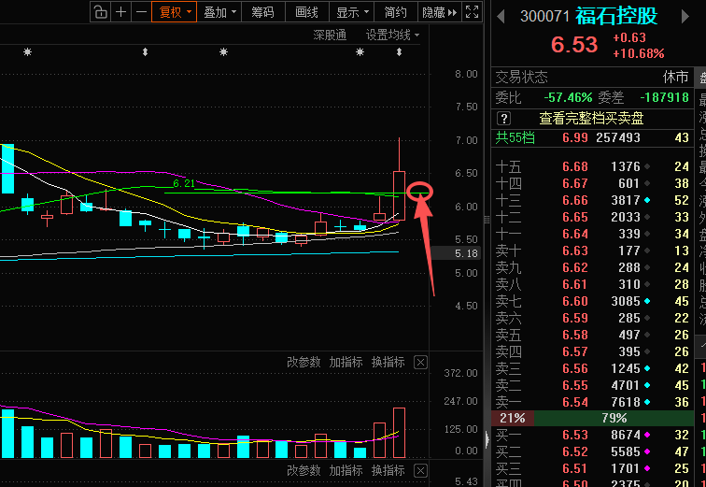706x487 pixels.
Task: Click the tallest latest volume bar
Action: 399,433
